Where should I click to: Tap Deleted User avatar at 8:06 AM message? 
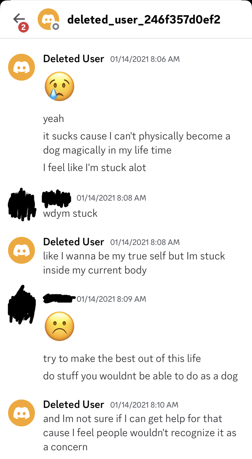(x=22, y=67)
